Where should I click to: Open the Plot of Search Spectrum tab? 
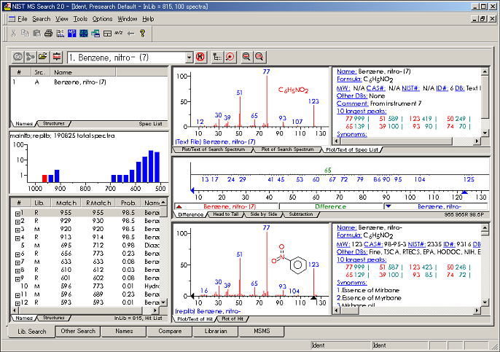pyautogui.click(x=287, y=149)
